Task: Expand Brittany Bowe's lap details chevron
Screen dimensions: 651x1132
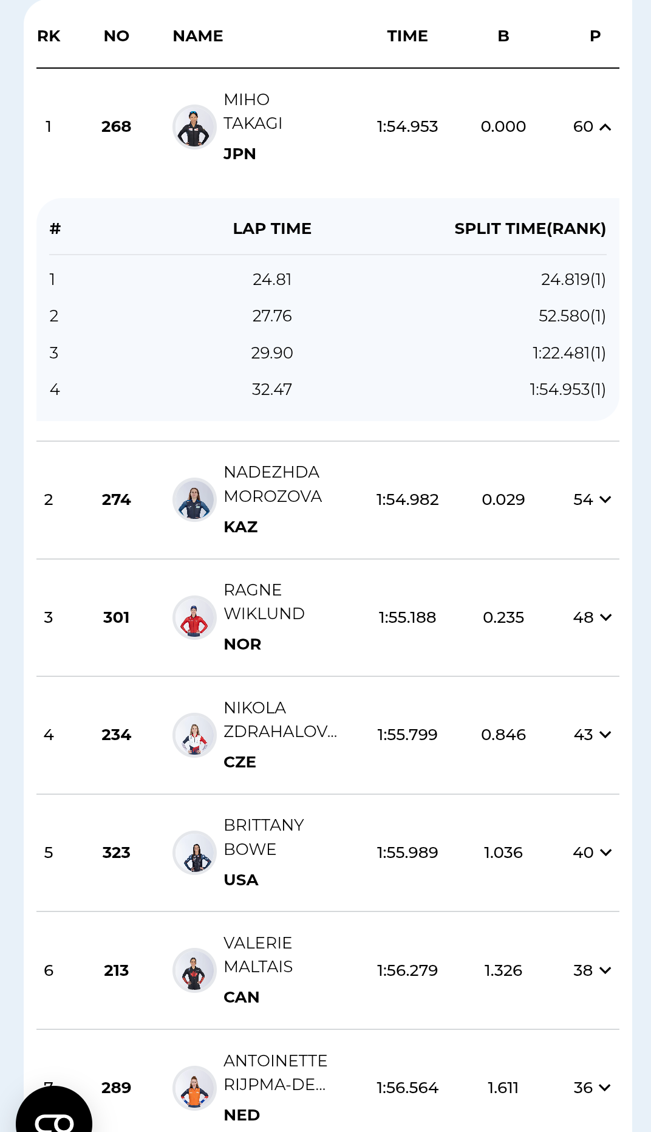Action: [x=605, y=852]
